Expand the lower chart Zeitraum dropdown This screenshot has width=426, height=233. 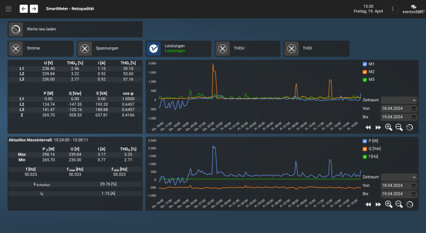click(399, 177)
